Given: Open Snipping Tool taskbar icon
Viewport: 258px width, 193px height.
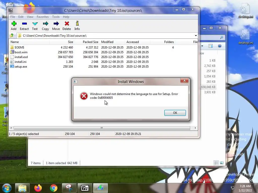Looking at the screenshot, I should coord(69,188).
